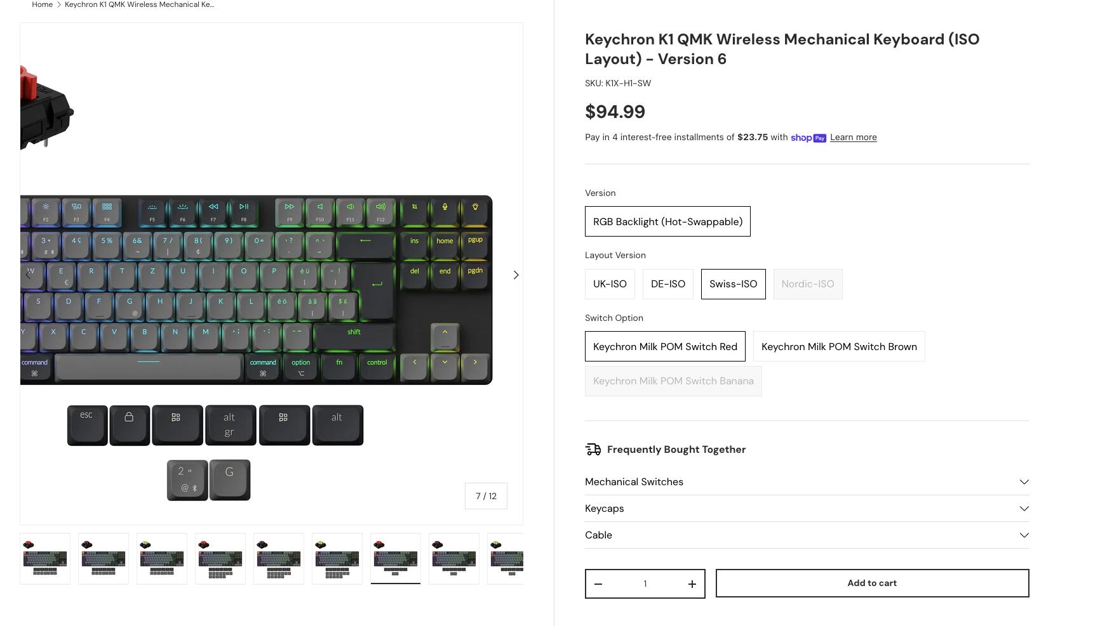This screenshot has width=1093, height=626.
Task: Expand the Keycaps accordion
Action: [x=807, y=509]
